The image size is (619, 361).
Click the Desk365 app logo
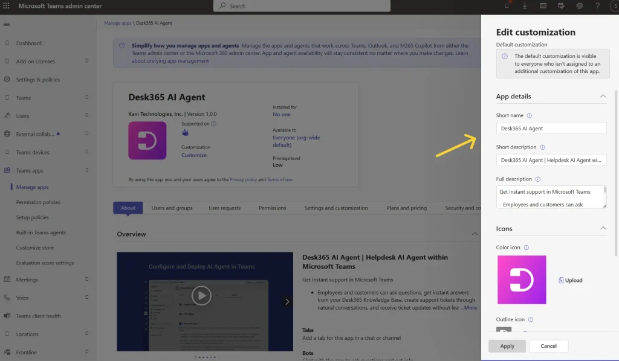click(147, 140)
